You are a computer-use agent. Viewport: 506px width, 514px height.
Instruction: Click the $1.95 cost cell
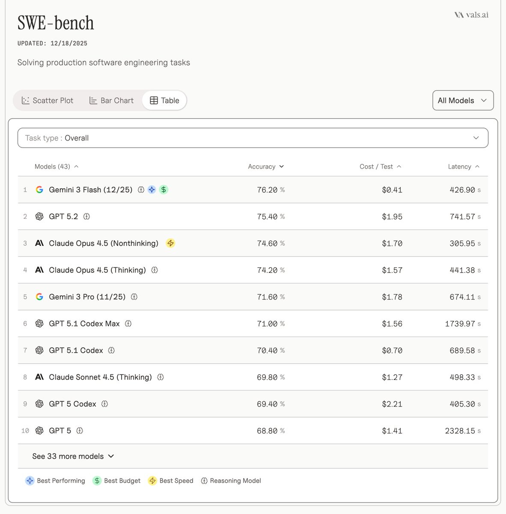pyautogui.click(x=392, y=217)
